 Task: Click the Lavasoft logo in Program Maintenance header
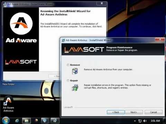(x=84, y=50)
